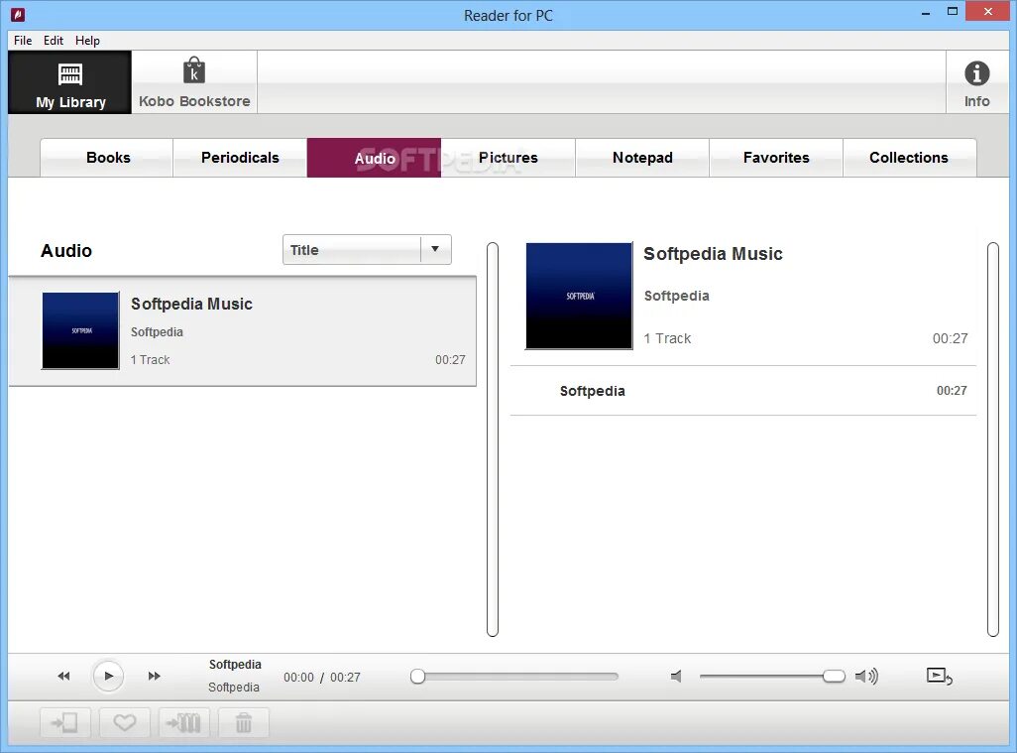
Task: Minimize the Reader for PC window
Action: click(x=926, y=12)
